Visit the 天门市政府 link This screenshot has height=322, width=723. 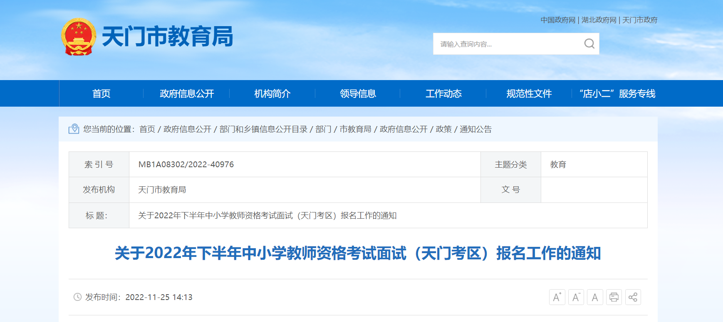click(640, 20)
